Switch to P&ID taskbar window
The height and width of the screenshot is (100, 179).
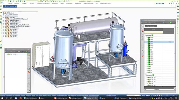tap(120, 98)
